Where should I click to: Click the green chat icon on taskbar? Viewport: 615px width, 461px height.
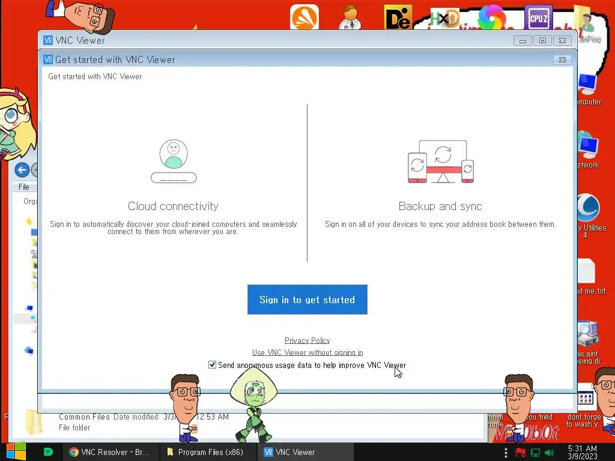(x=48, y=452)
